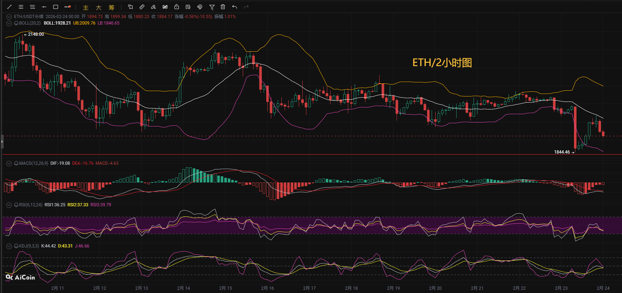Switch to the 主 tab

(86, 8)
